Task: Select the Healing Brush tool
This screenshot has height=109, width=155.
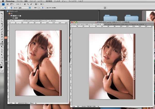Action: point(2,29)
